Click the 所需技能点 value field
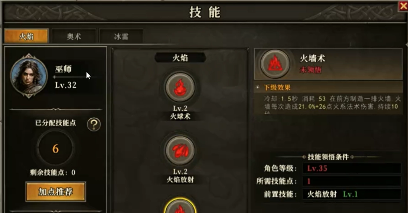Screen dimensions: 408x213 [352, 181]
